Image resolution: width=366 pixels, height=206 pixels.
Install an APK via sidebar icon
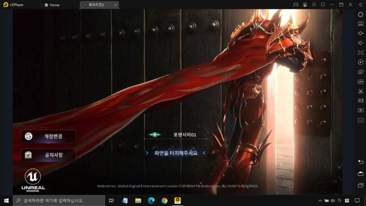360,82
